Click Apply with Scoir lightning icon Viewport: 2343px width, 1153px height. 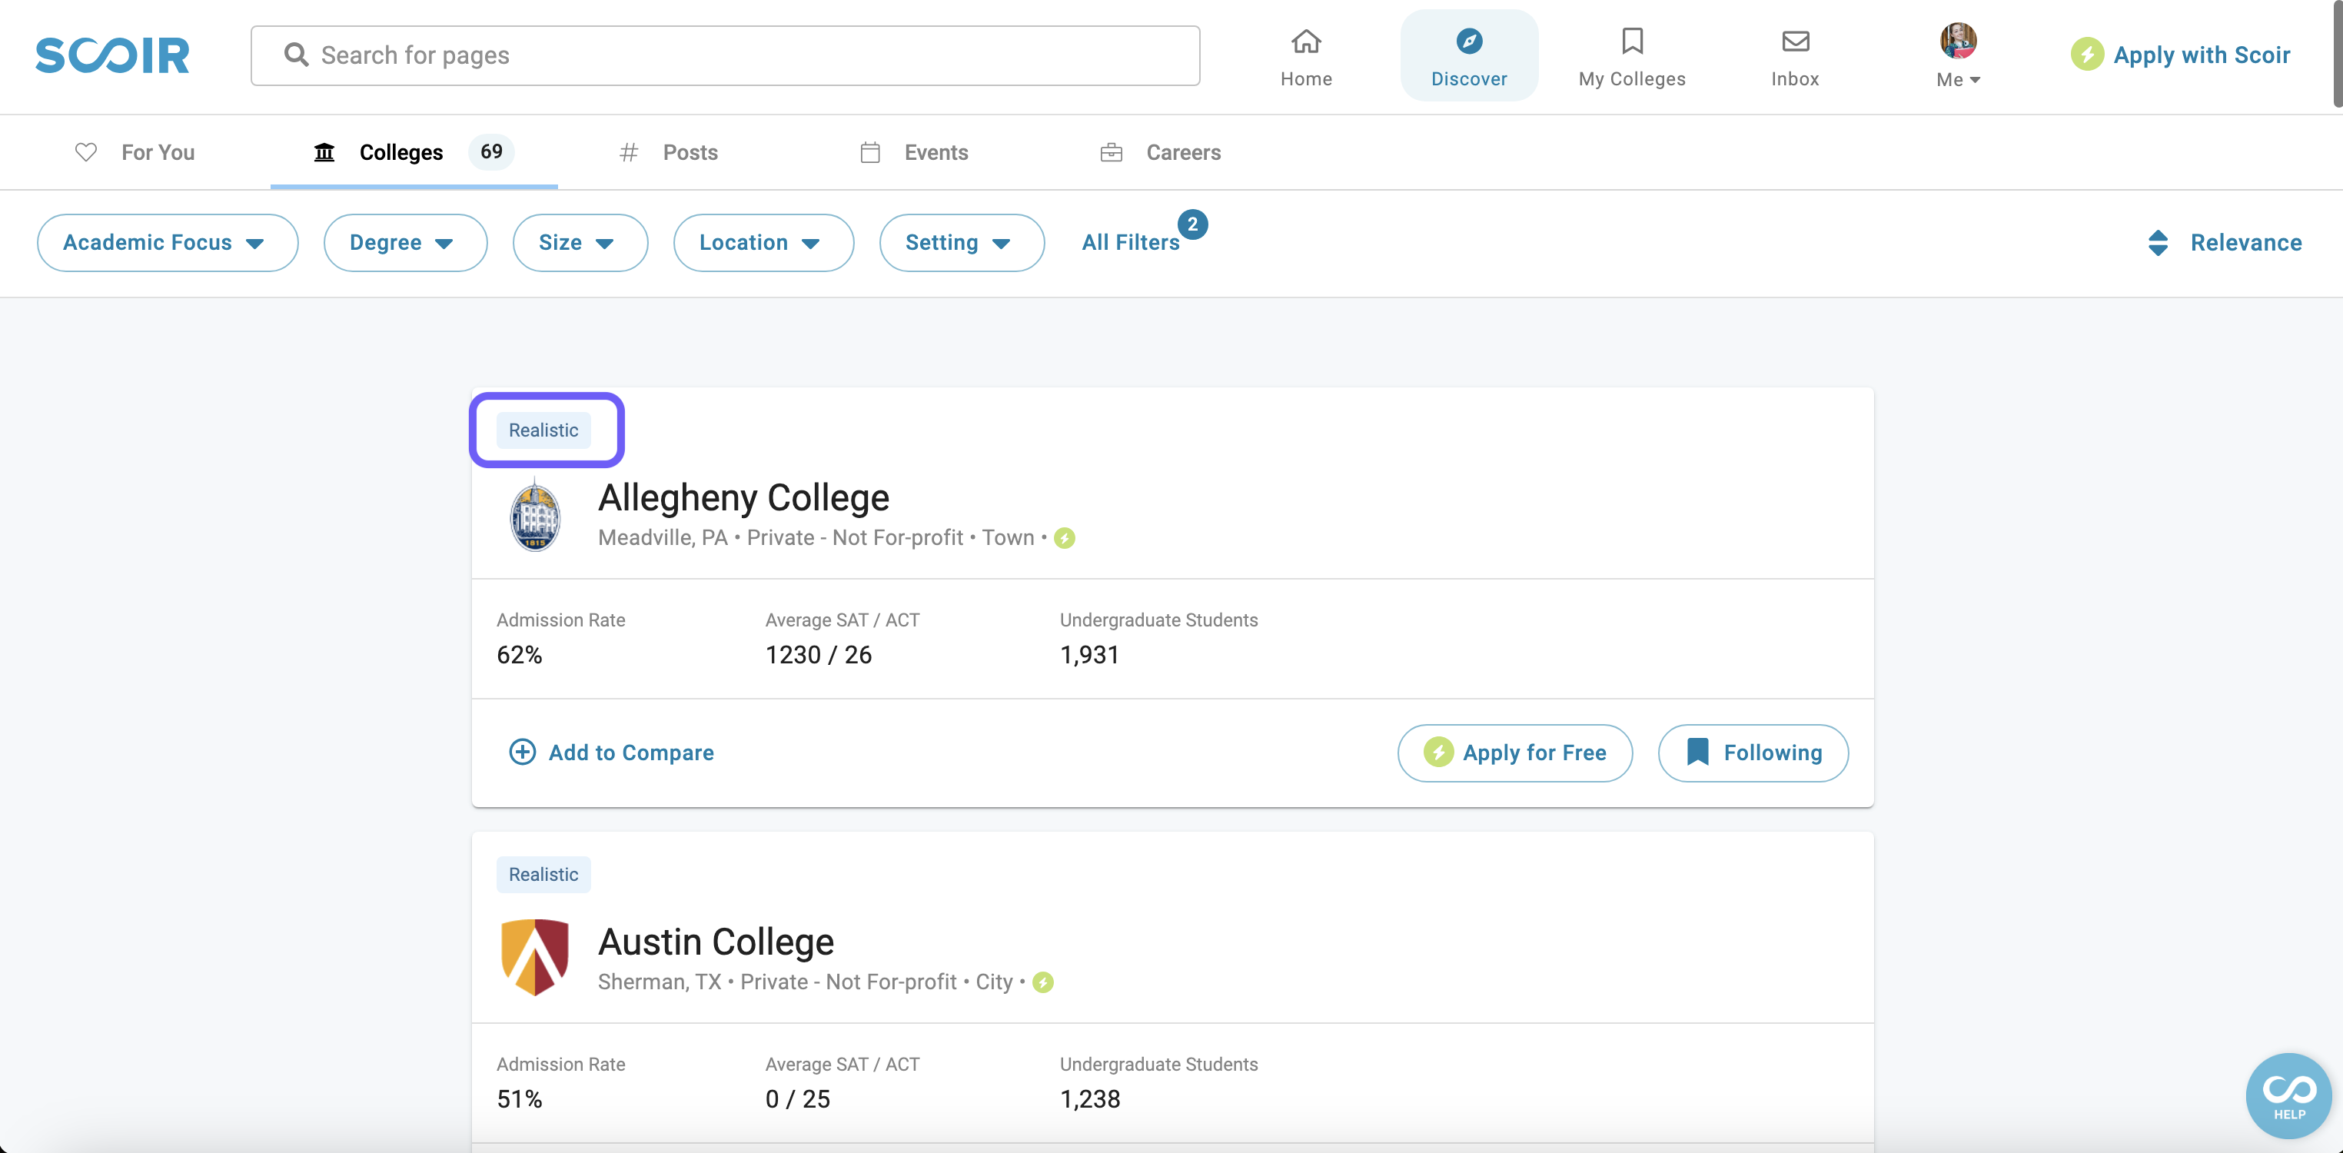click(x=2086, y=55)
